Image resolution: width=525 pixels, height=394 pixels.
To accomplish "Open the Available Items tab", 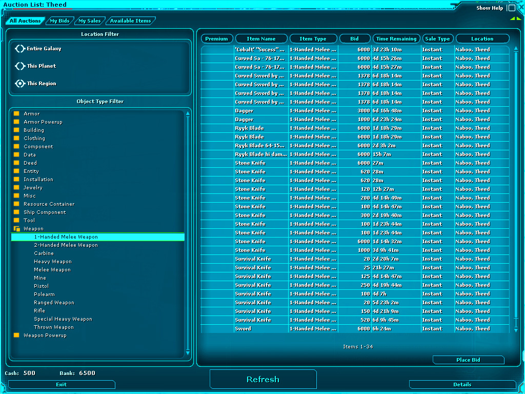I will (130, 21).
